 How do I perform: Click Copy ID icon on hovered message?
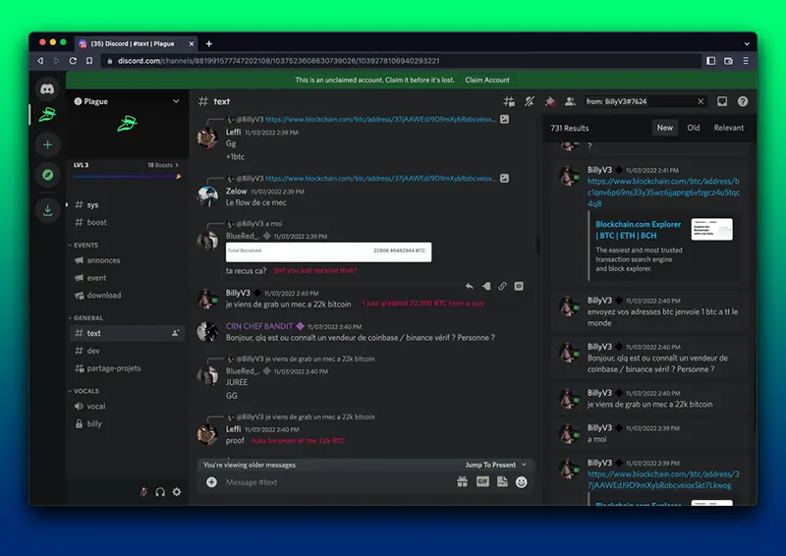519,286
